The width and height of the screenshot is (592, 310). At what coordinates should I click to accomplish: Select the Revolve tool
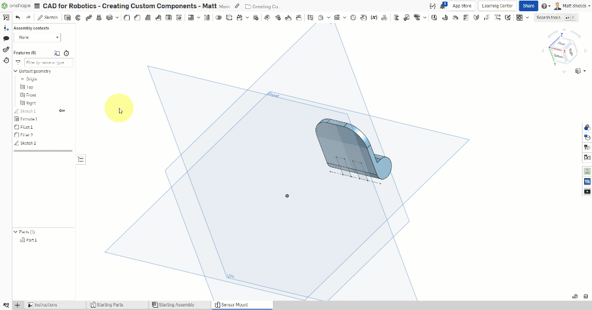(x=78, y=17)
